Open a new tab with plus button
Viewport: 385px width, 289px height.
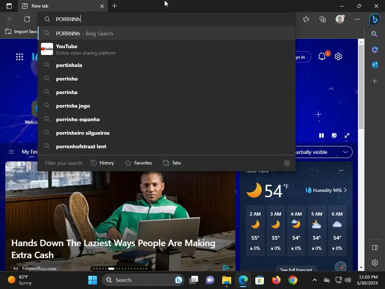click(114, 6)
